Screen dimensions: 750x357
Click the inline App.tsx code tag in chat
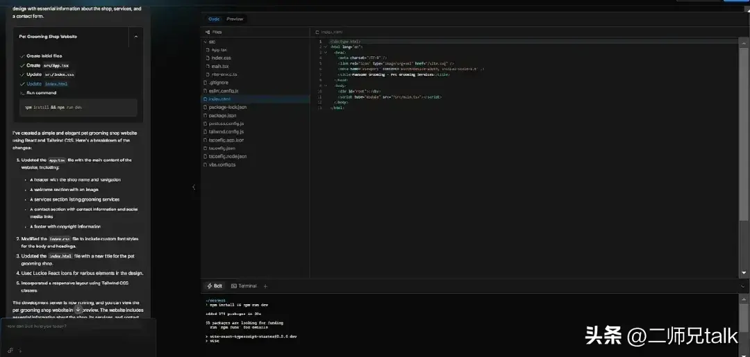[57, 160]
